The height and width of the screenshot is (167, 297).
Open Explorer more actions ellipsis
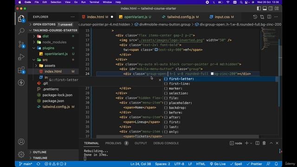(x=72, y=17)
